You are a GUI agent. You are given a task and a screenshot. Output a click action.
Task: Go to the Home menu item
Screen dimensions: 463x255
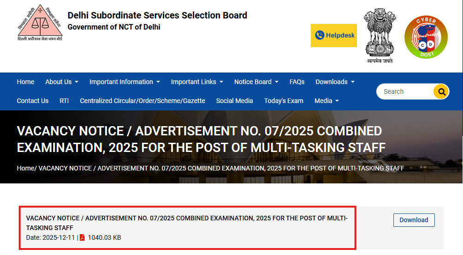[25, 82]
